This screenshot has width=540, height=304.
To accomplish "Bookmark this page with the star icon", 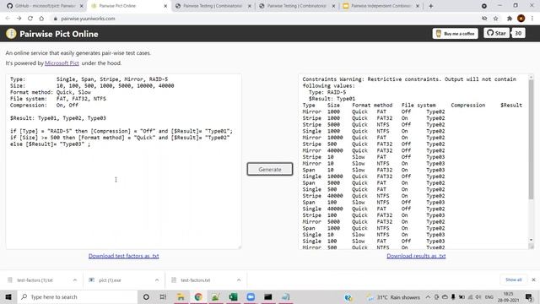I will coord(495,19).
